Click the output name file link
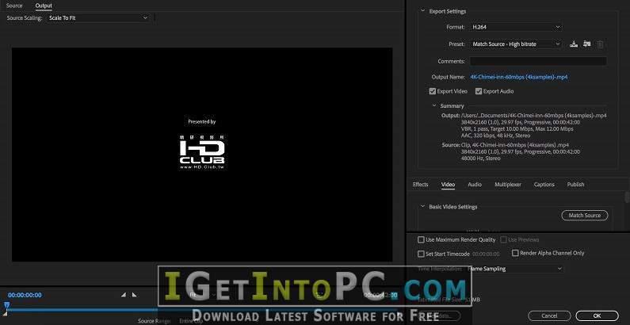Image resolution: width=630 pixels, height=325 pixels. click(x=519, y=77)
